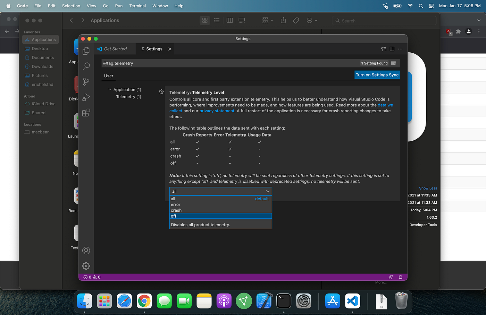Open the Extensions view
This screenshot has height=315, width=486.
coord(86,113)
